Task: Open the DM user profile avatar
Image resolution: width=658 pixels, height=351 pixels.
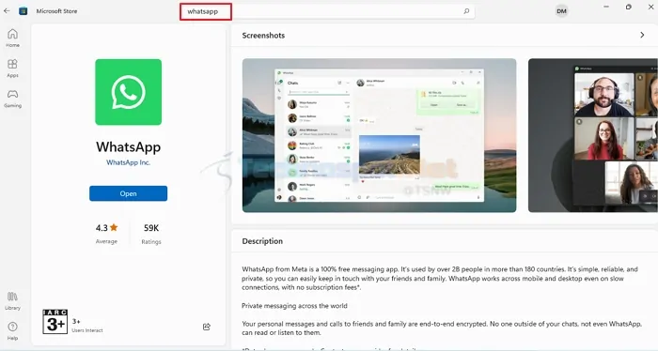Action: (x=561, y=11)
